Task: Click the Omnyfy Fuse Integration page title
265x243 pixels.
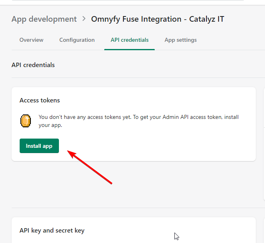Action: point(158,19)
